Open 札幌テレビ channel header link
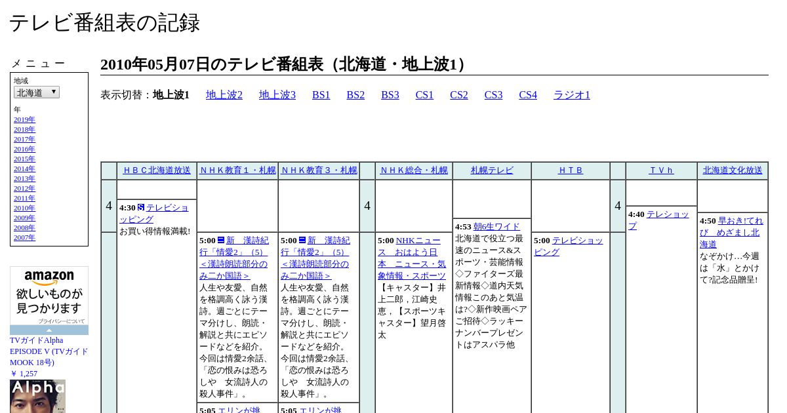This screenshot has width=787, height=413. [x=492, y=170]
